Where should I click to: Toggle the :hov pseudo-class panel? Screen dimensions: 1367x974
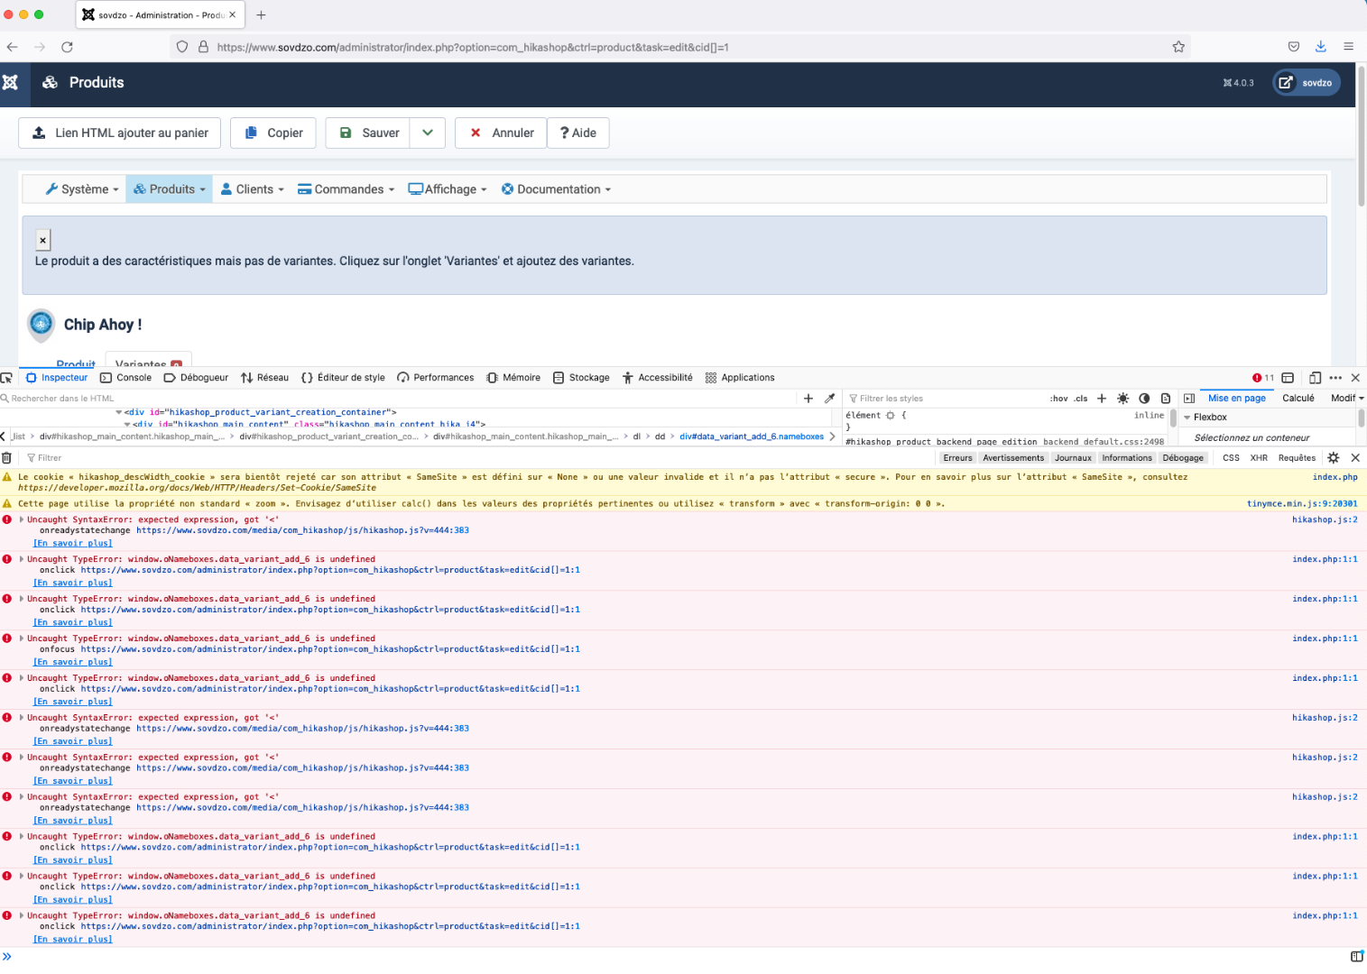point(1058,399)
